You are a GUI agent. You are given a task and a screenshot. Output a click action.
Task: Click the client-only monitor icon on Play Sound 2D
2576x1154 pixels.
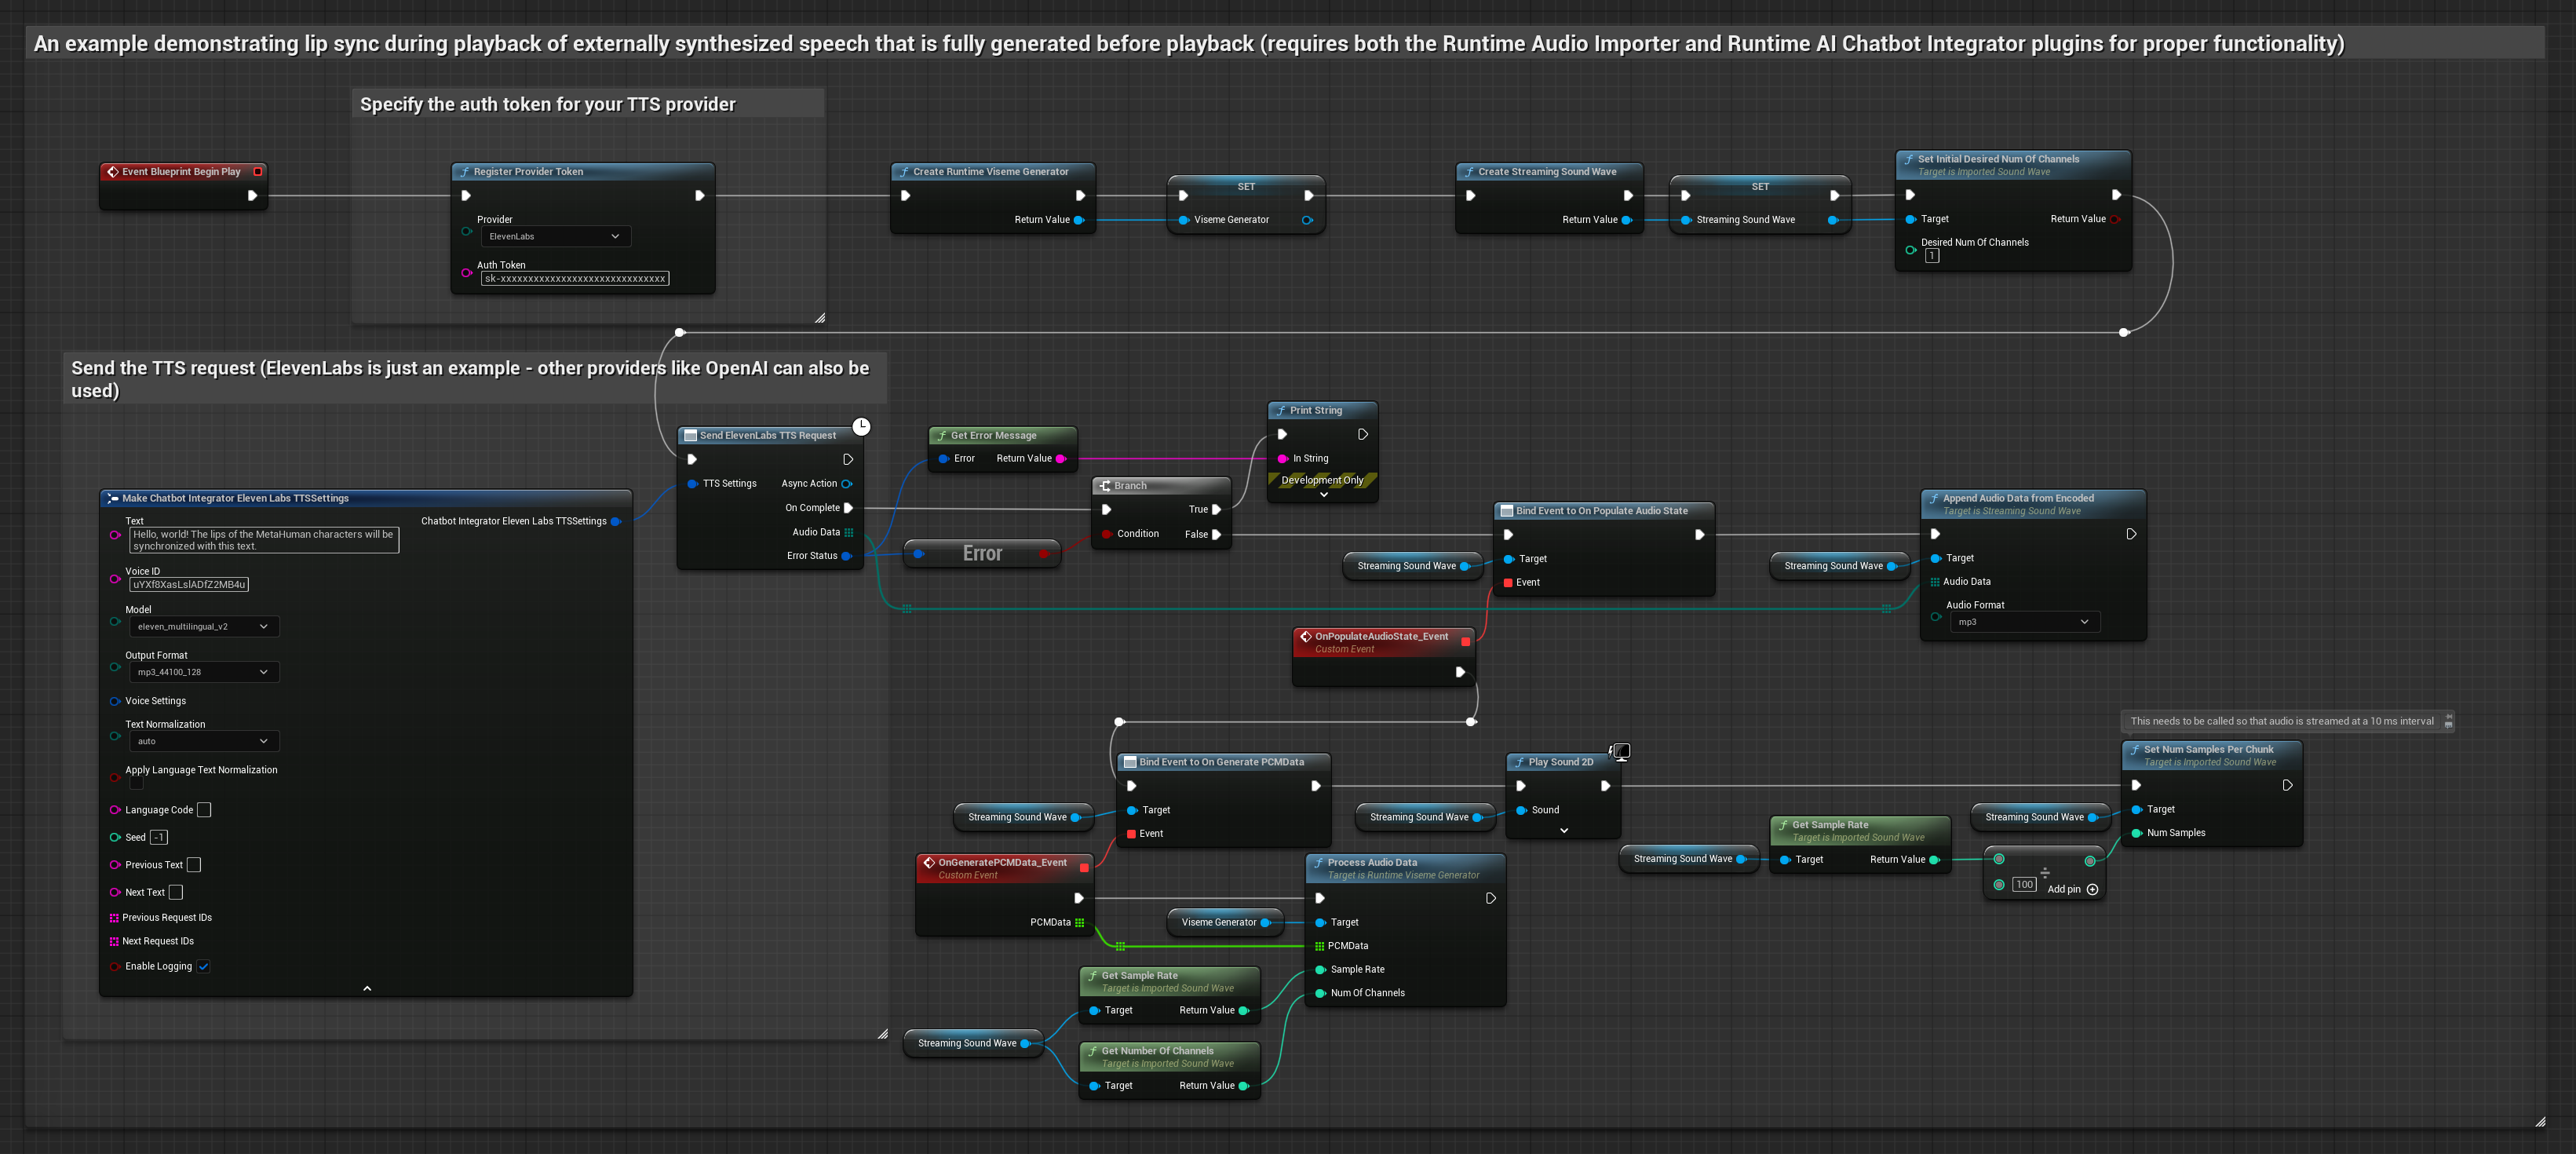1621,751
